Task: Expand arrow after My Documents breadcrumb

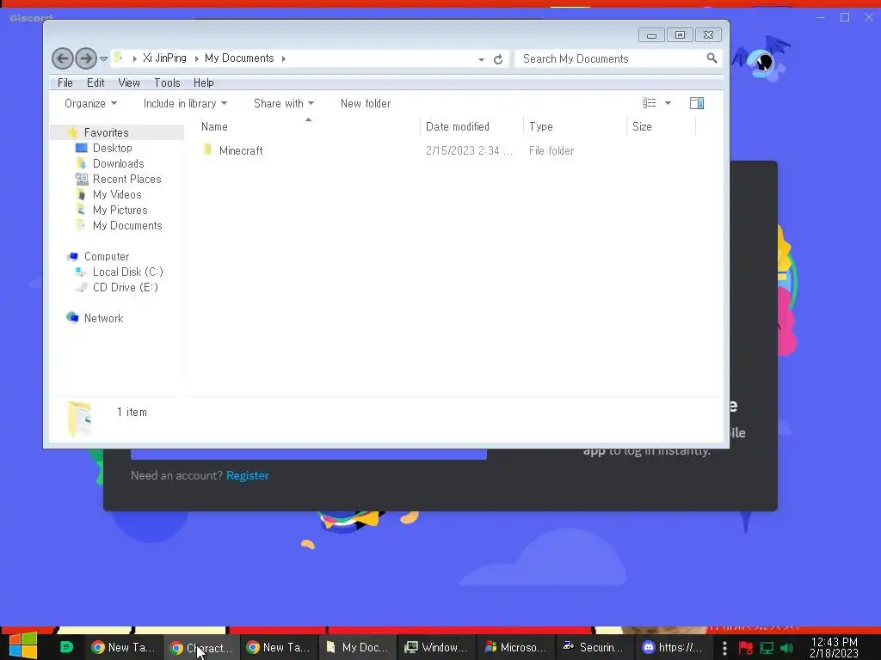Action: (x=284, y=58)
